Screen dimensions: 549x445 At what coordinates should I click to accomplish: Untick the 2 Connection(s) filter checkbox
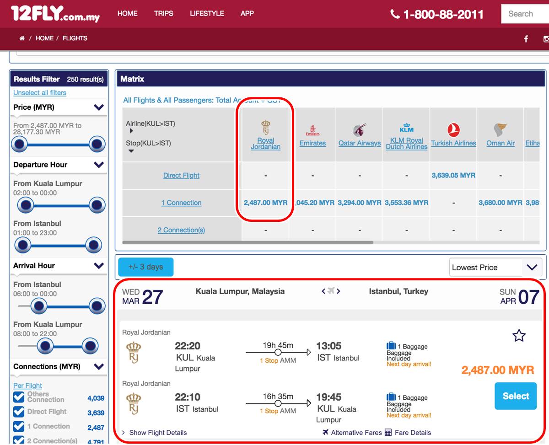click(x=19, y=440)
